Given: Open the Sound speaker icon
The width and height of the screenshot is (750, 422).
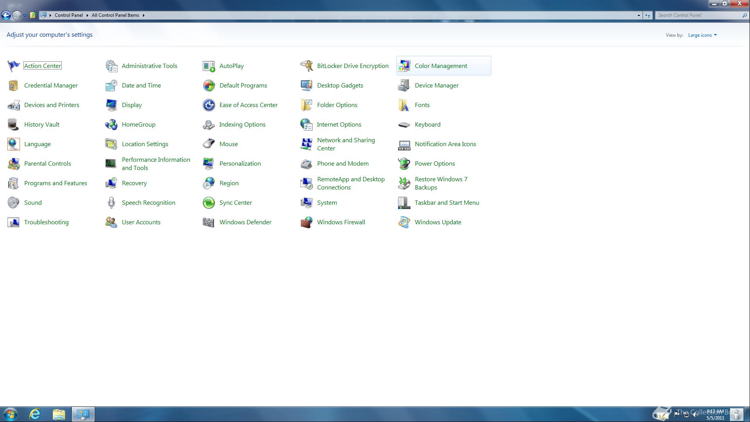Looking at the screenshot, I should coord(13,203).
